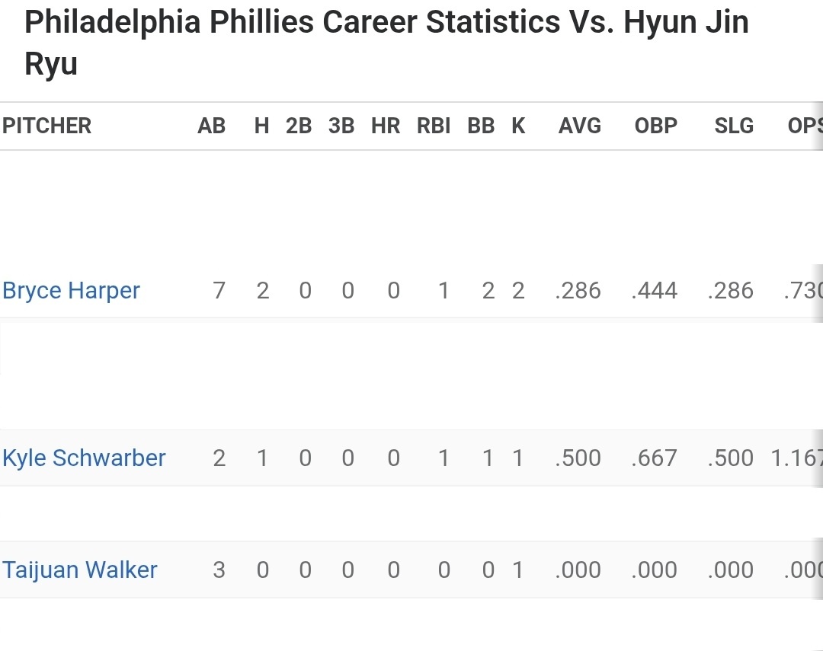Sort by the PITCHER column header
Screen dimensions: 823x651
(x=47, y=126)
